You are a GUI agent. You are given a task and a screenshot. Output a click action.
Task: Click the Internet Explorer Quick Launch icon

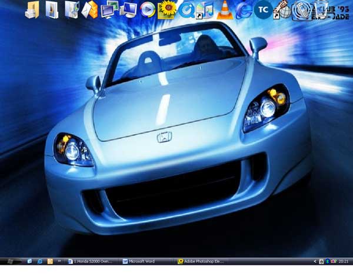39,261
